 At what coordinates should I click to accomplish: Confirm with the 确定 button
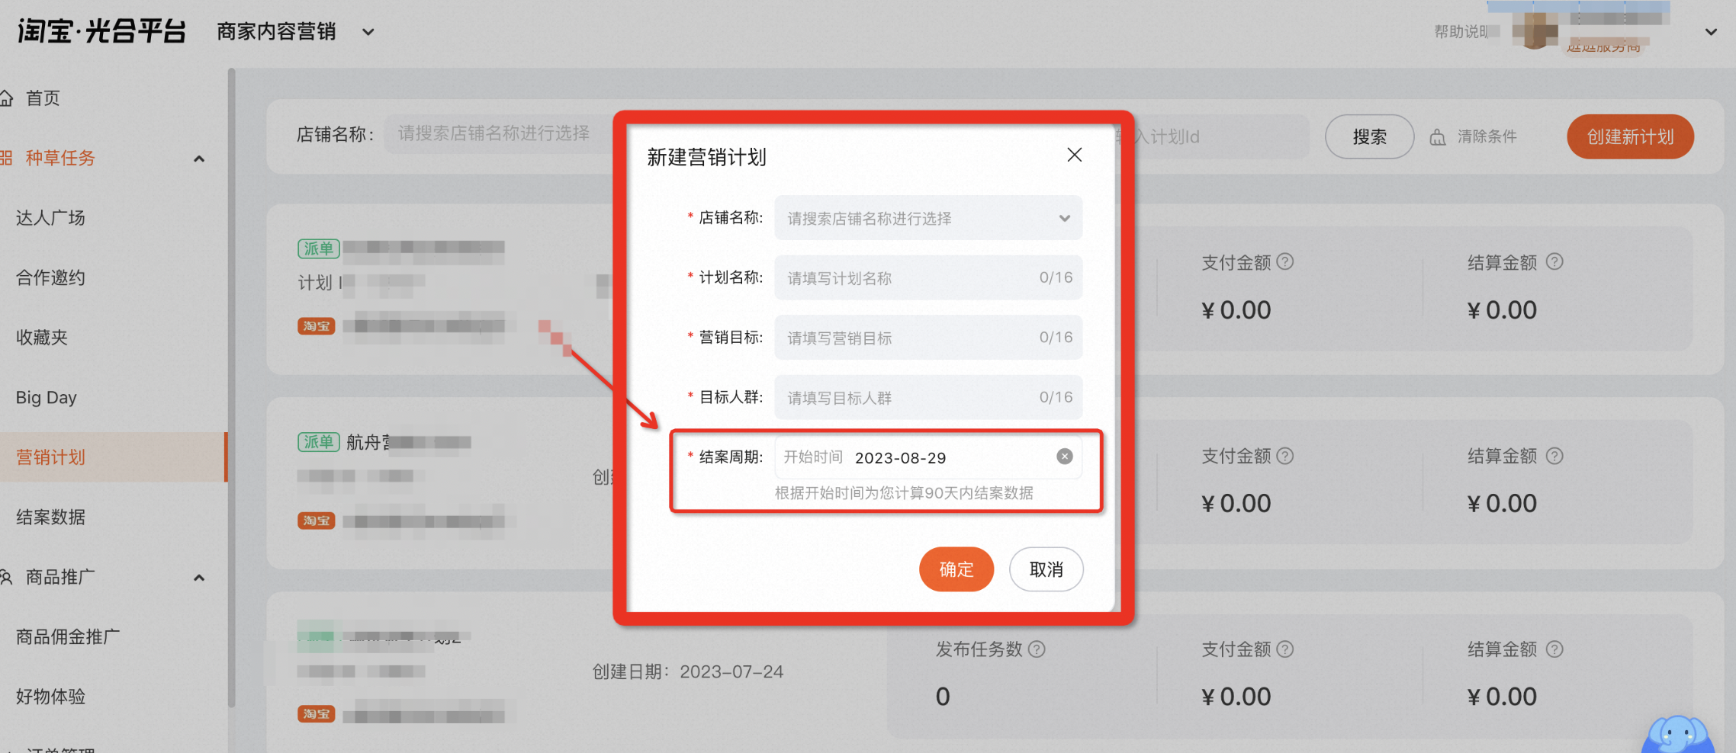956,569
